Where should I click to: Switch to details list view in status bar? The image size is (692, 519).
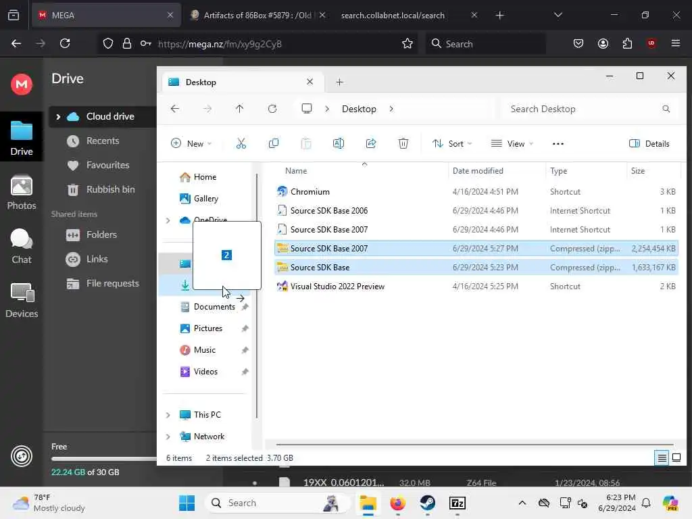click(x=662, y=458)
